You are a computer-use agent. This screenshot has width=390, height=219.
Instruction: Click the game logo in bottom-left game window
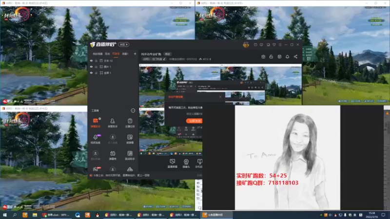coord(17,120)
